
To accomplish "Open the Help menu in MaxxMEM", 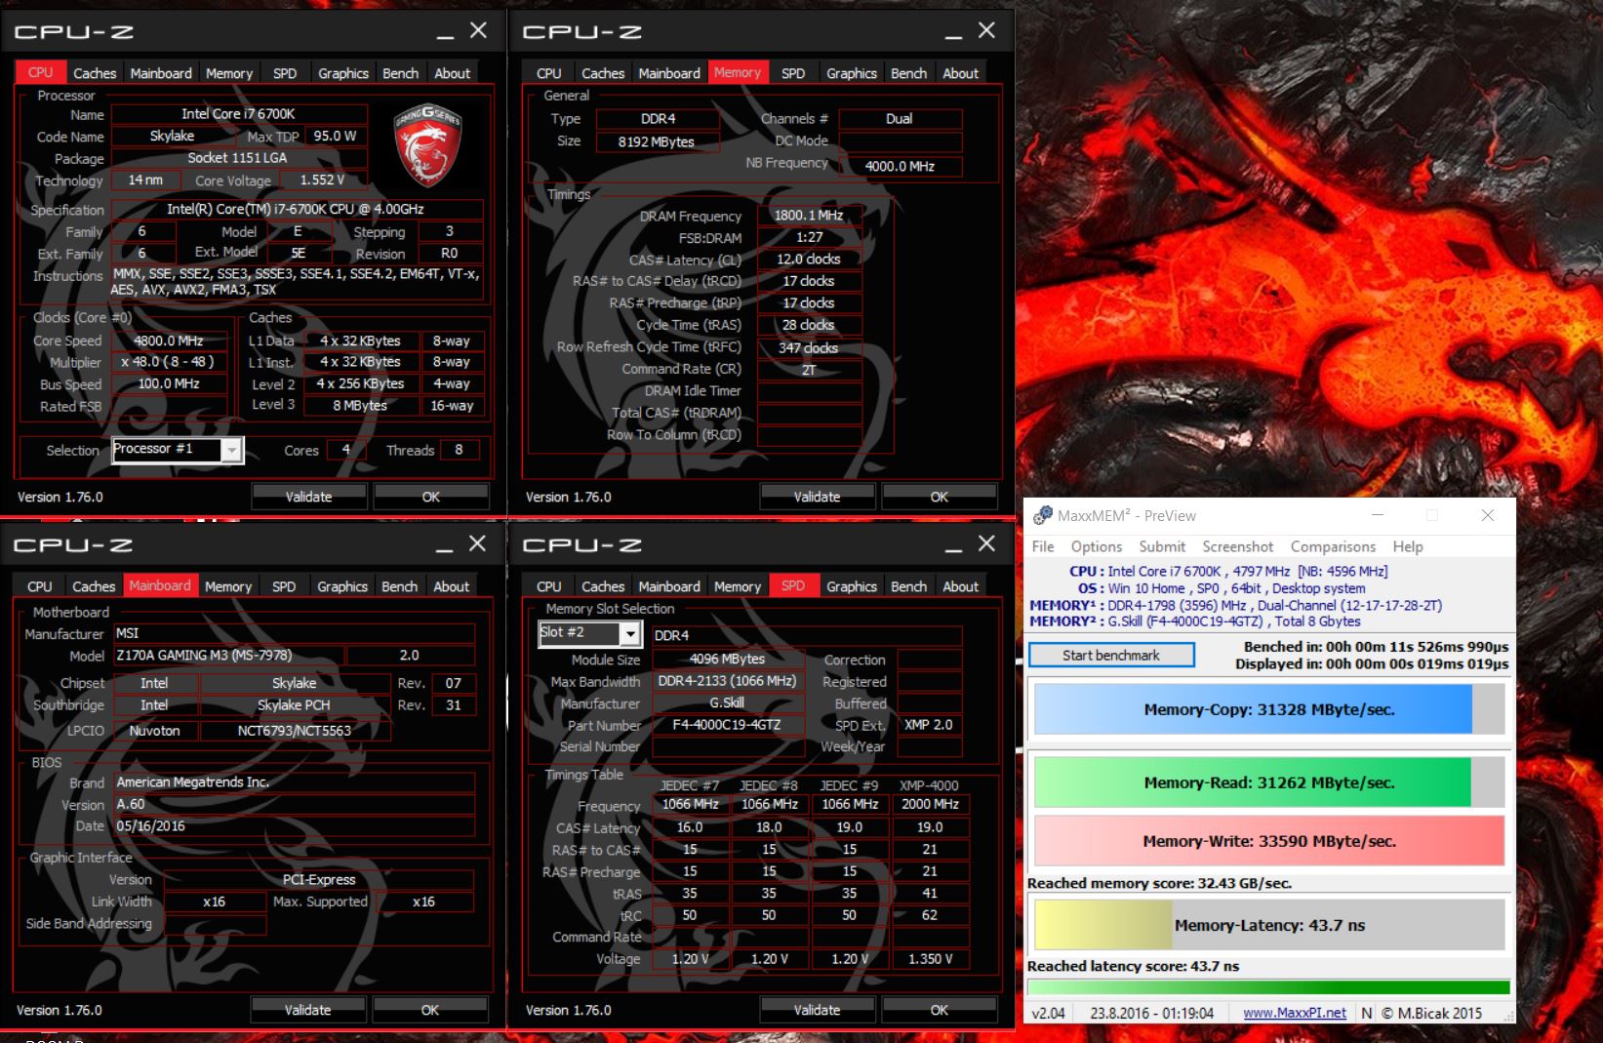I will tap(1408, 546).
